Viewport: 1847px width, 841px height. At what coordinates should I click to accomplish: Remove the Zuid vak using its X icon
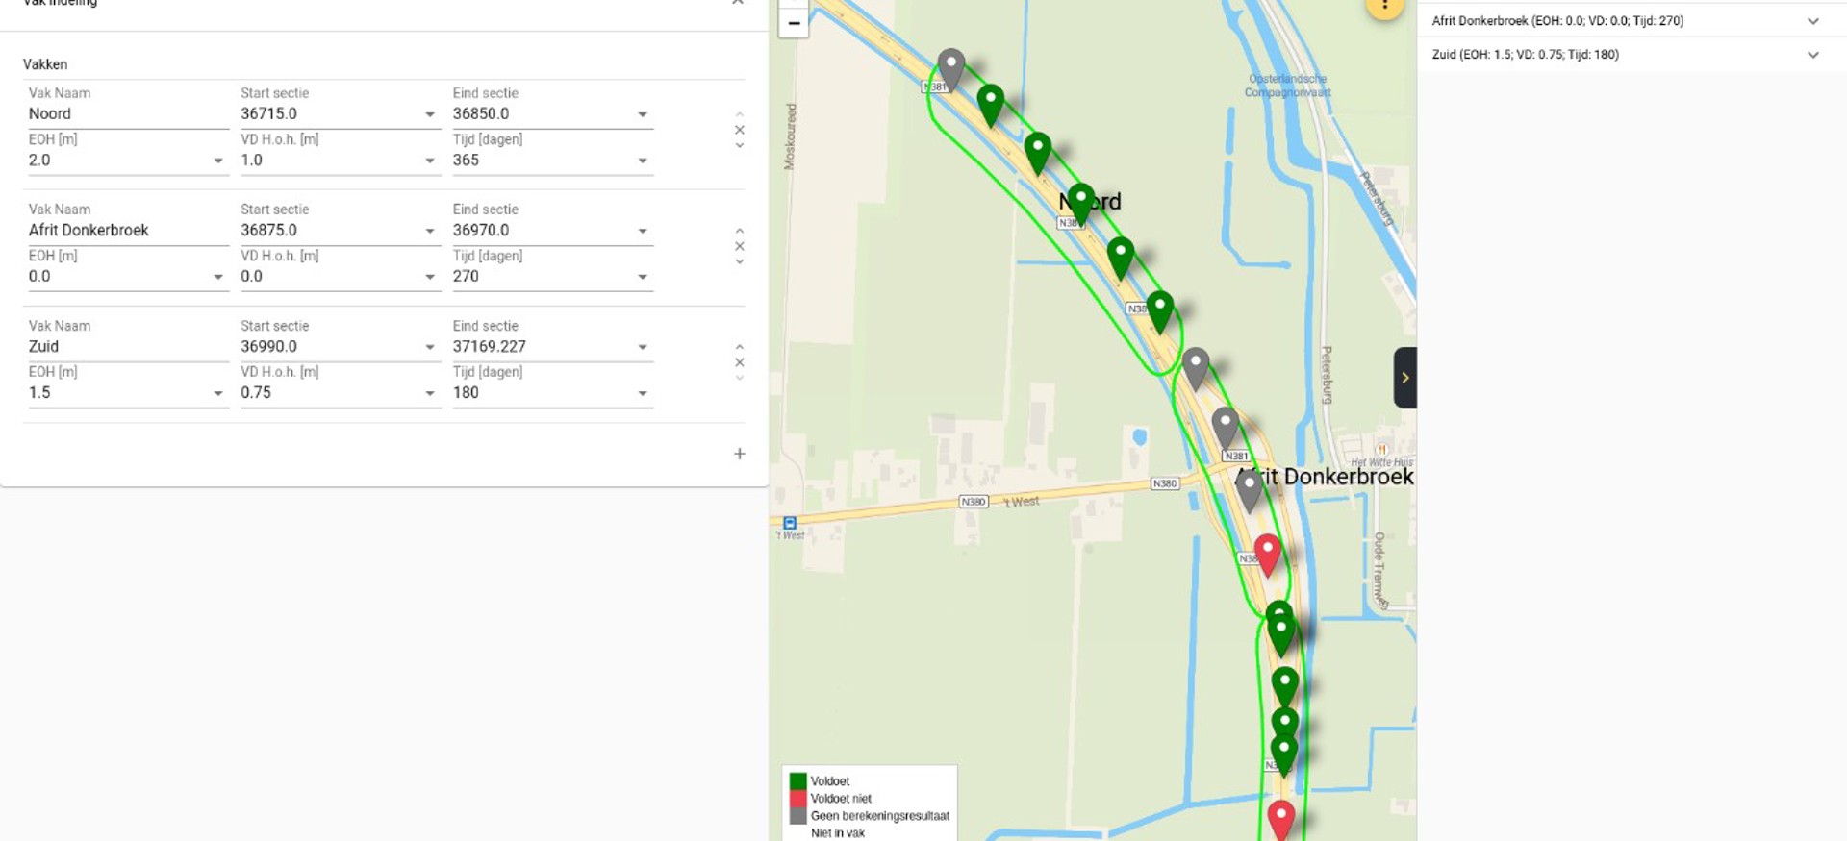[x=739, y=362]
